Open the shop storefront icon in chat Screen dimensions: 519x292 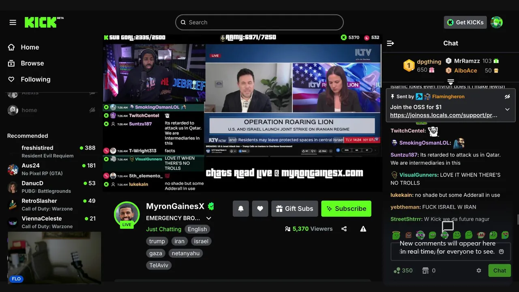point(425,271)
